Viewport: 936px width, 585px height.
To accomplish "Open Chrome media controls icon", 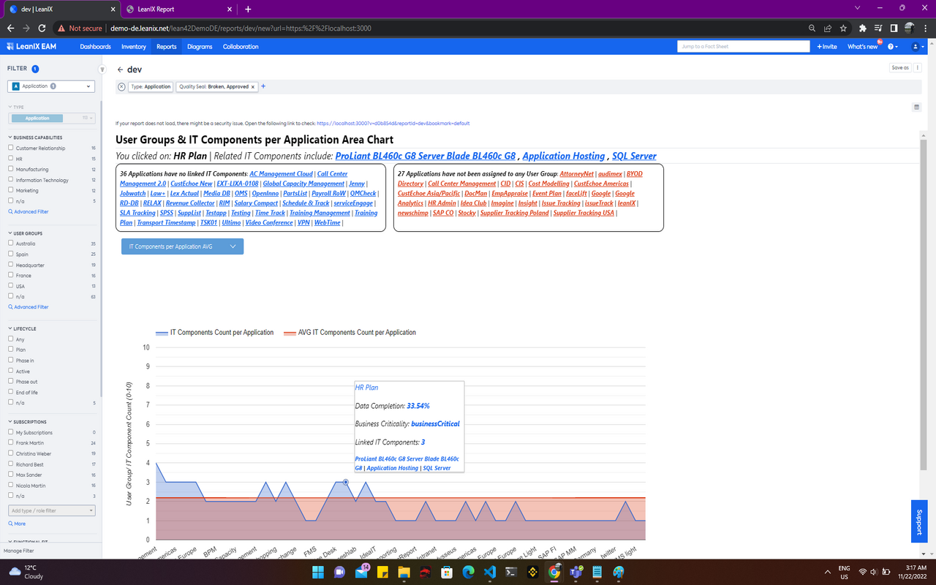I will click(x=878, y=28).
